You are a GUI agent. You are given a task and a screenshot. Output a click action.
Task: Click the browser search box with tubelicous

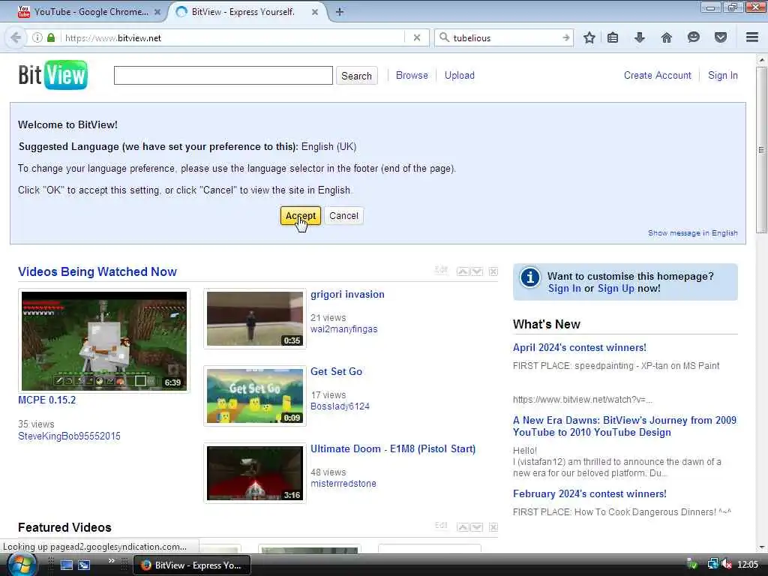pyautogui.click(x=505, y=37)
